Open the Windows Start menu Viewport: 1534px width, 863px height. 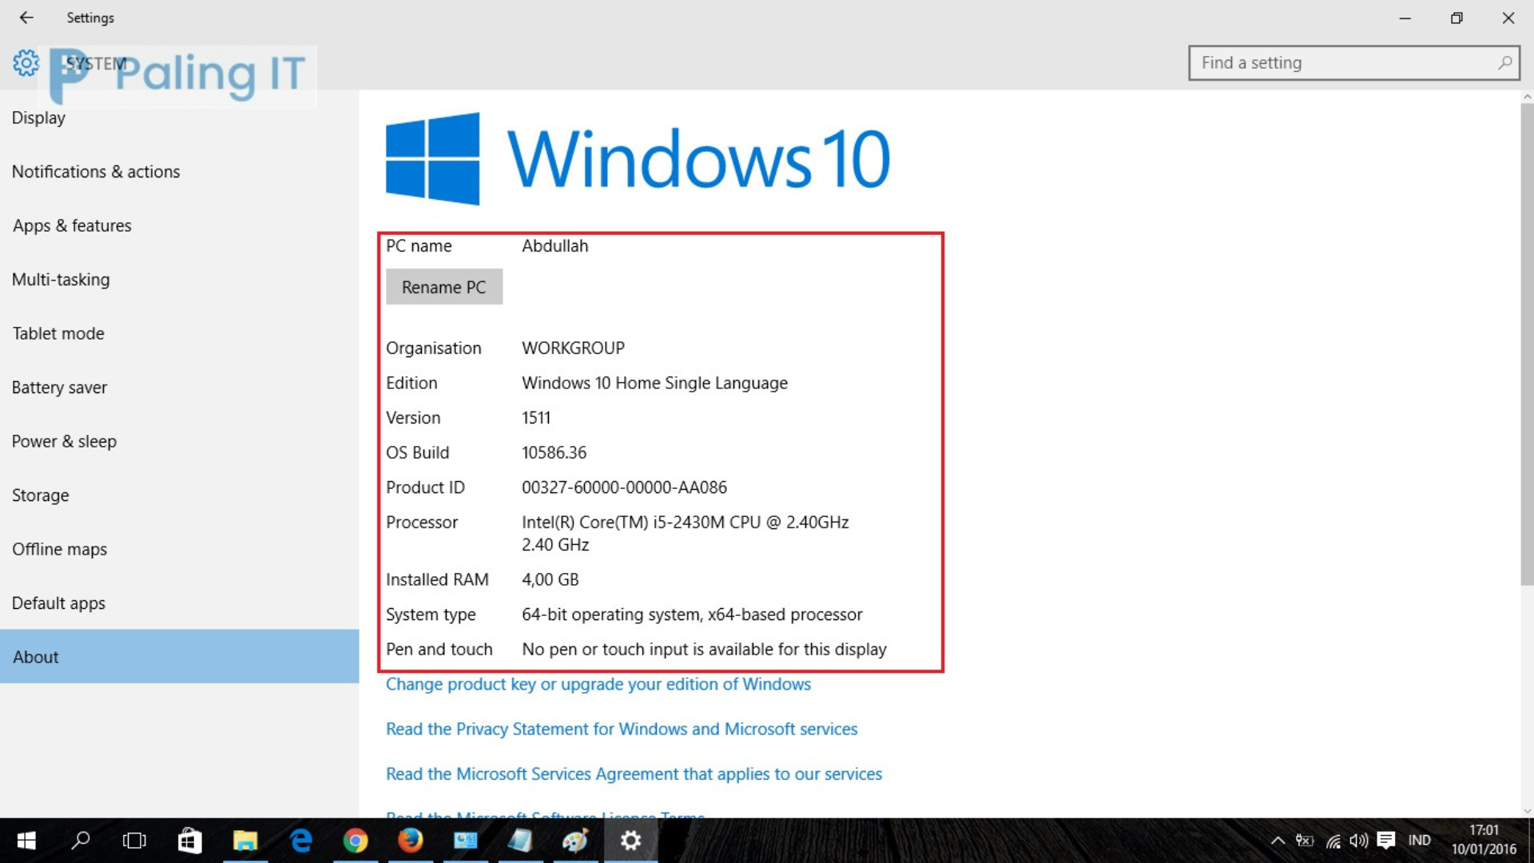[x=26, y=841]
